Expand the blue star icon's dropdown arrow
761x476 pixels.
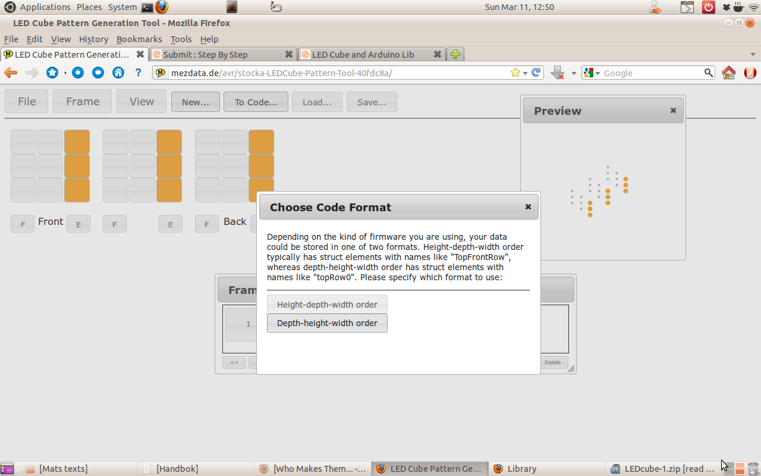pos(65,73)
